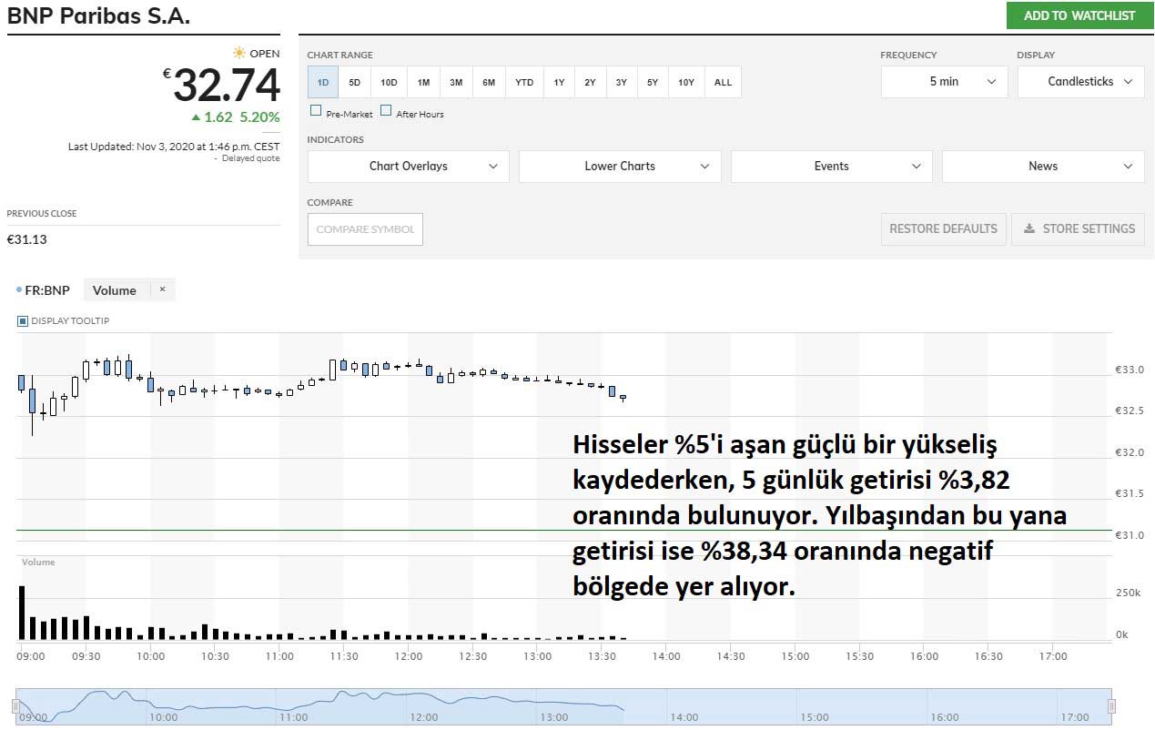Click the RESTORE DEFAULTS button

943,229
